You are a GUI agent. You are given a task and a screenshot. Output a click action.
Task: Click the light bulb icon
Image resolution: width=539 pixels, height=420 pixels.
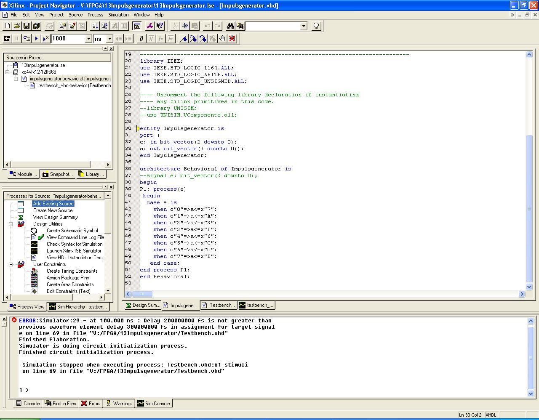[316, 26]
